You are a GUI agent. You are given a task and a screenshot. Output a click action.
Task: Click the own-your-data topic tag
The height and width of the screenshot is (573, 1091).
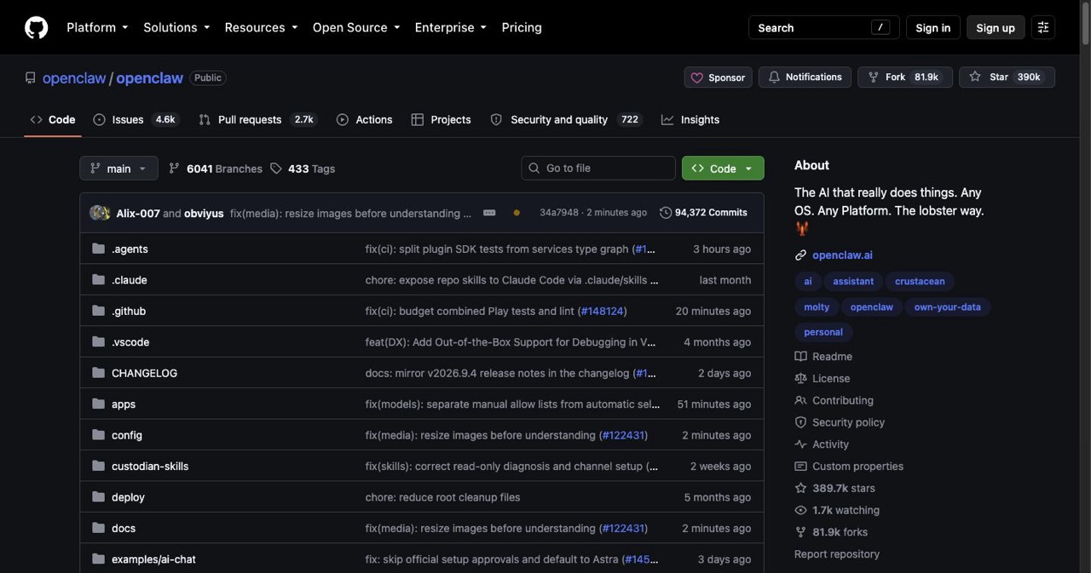pyautogui.click(x=947, y=307)
